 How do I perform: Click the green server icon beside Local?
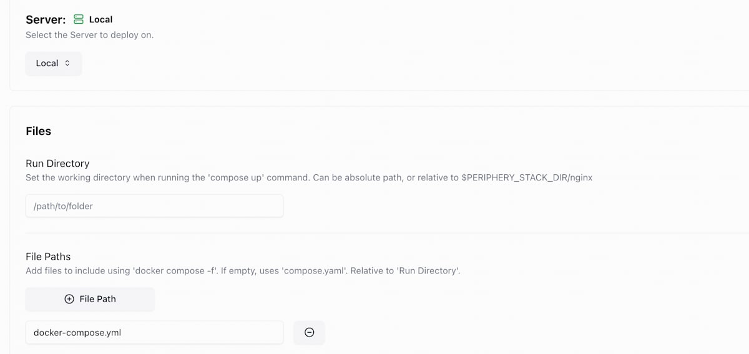point(79,19)
